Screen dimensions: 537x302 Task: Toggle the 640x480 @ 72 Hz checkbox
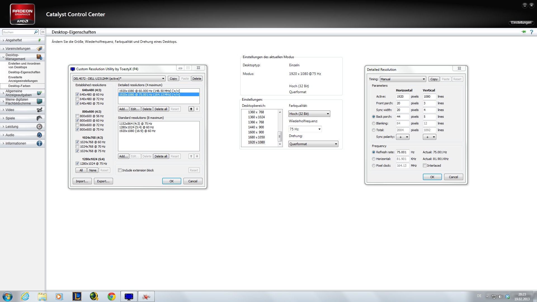77,99
